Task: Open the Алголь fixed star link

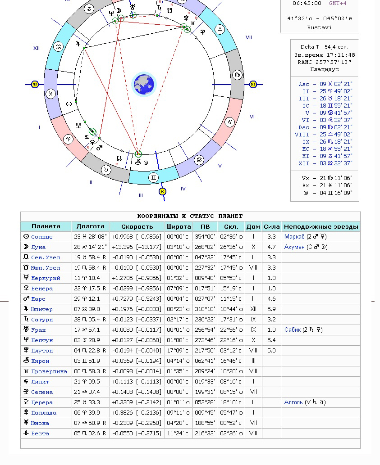Action: click(x=293, y=402)
